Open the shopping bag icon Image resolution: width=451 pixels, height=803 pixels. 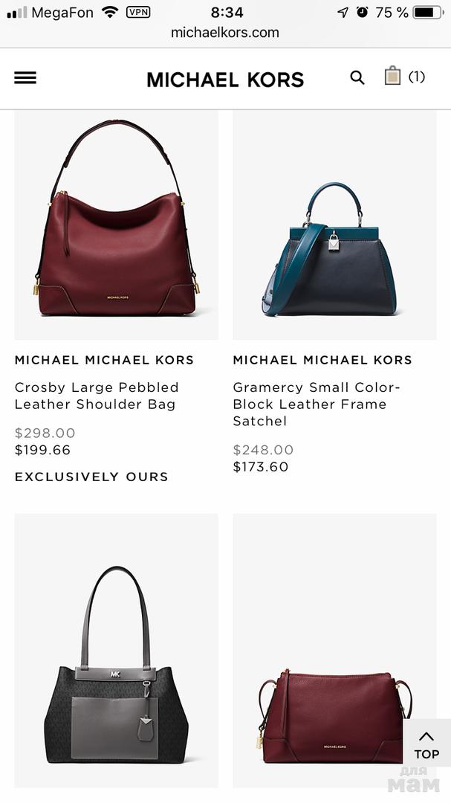click(x=392, y=76)
